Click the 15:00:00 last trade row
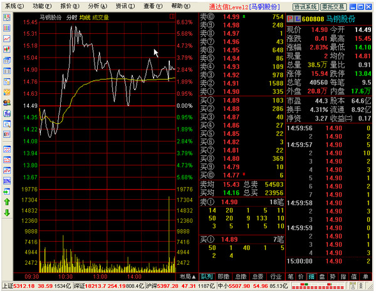This screenshot has width=376, height=293. tap(329, 261)
